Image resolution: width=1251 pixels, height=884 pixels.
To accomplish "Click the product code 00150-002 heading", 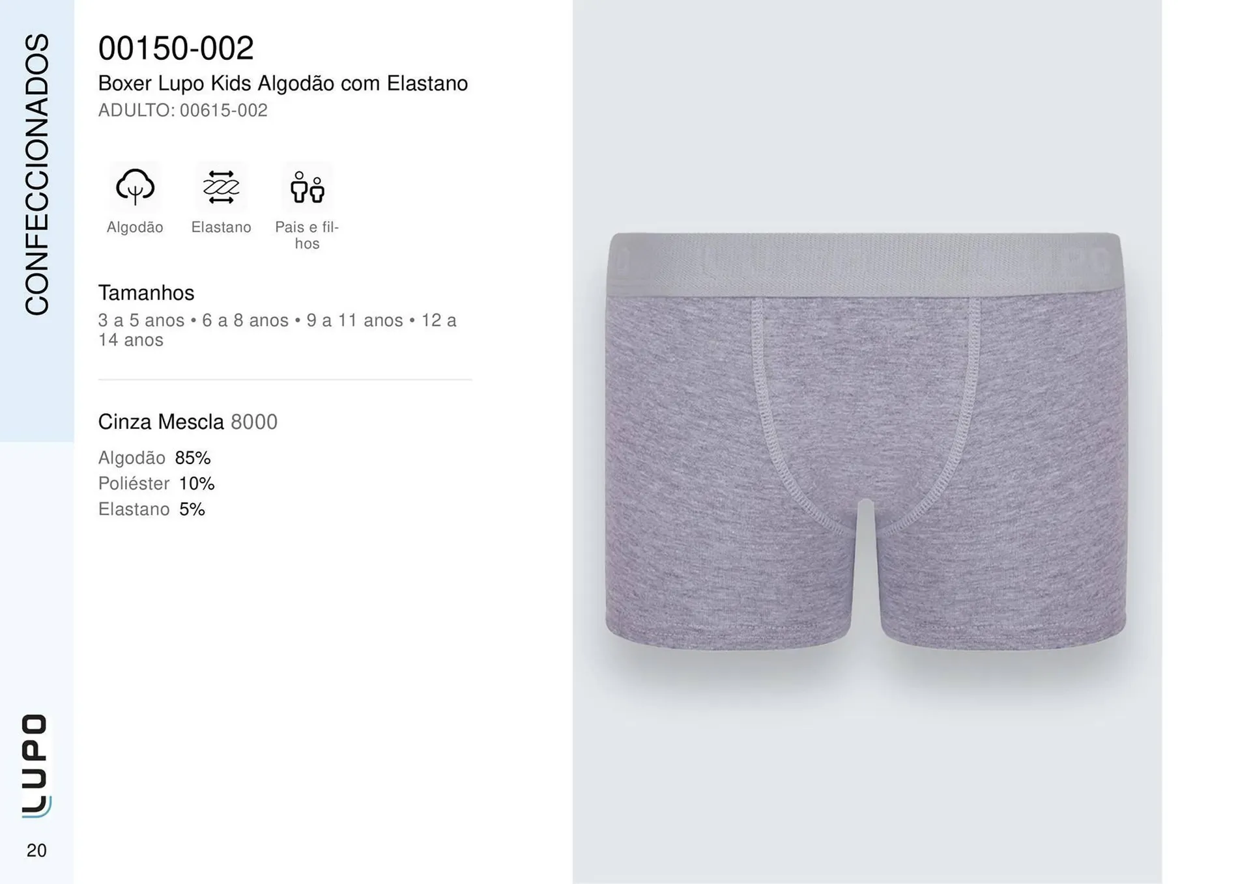I will [175, 48].
